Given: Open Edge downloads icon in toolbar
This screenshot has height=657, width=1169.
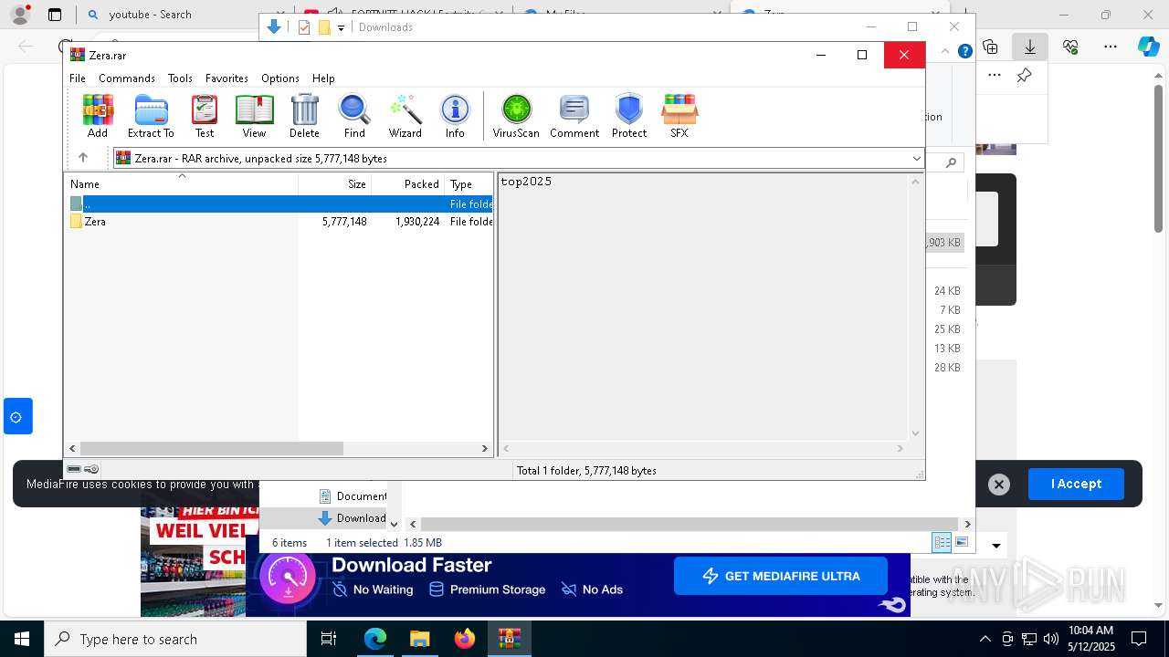Looking at the screenshot, I should (1030, 47).
